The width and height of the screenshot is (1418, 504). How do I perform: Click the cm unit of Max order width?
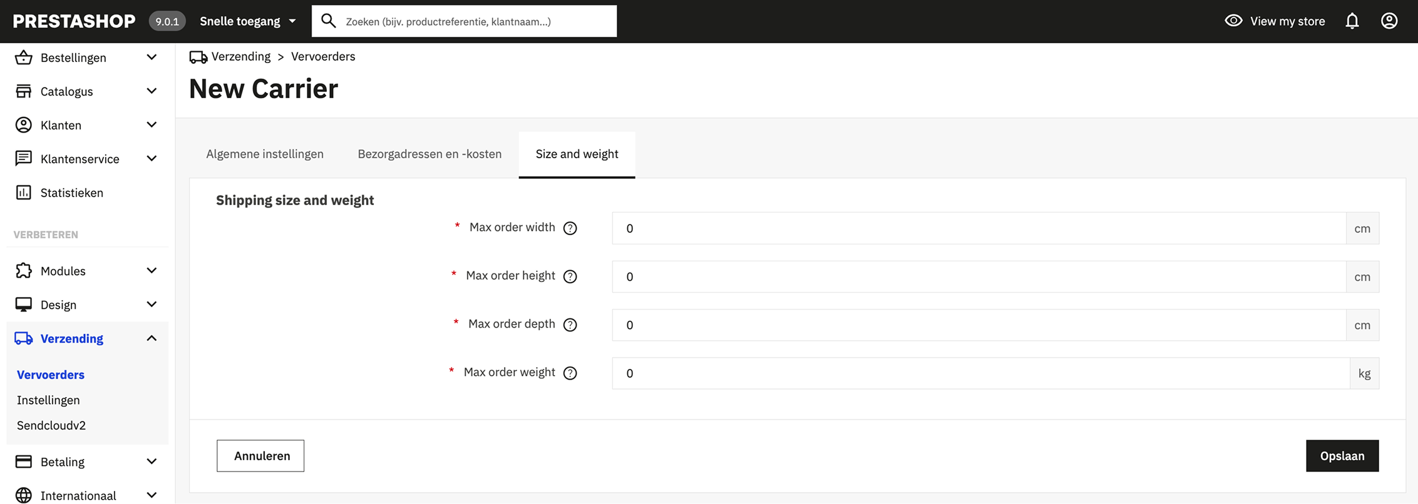1362,228
